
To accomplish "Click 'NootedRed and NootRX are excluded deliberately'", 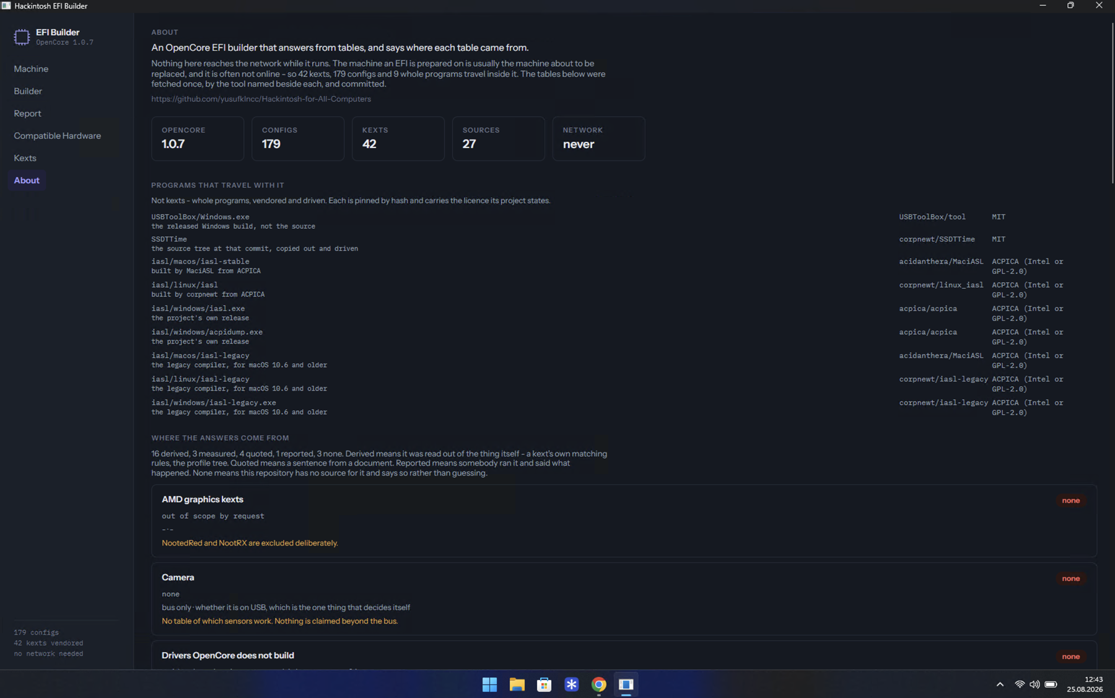I will pyautogui.click(x=250, y=543).
